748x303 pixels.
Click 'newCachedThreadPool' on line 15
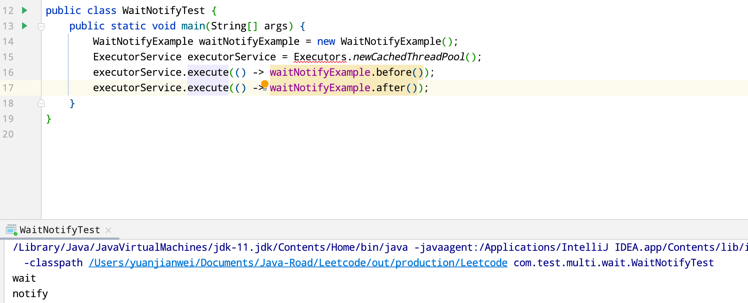pyautogui.click(x=409, y=57)
